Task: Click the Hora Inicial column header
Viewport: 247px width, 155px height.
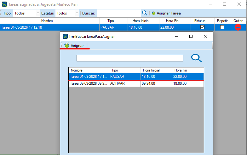Action: point(156,70)
